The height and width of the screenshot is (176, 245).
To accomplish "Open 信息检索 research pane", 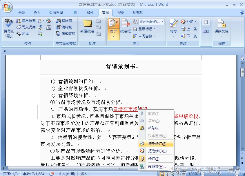I will [x=26, y=21].
